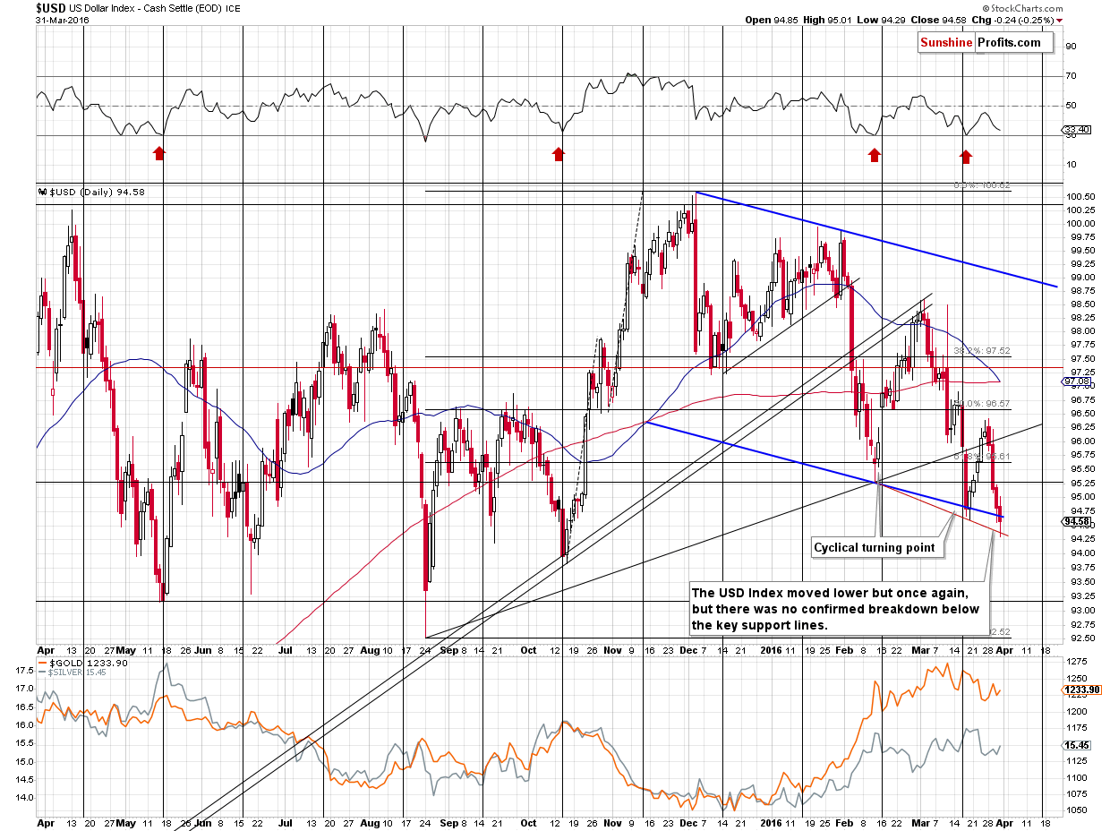Click the red down triangle beside Chg
This screenshot has width=1110, height=831.
point(1060,20)
